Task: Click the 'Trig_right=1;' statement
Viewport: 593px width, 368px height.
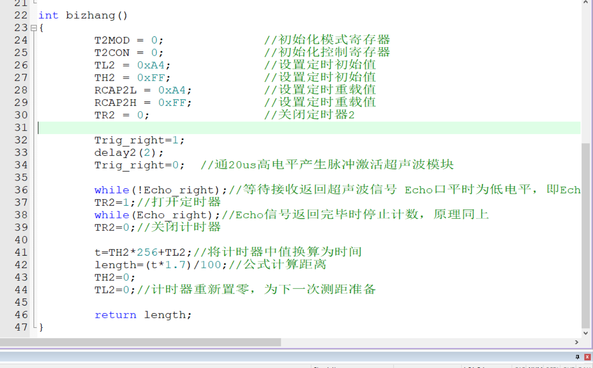Action: click(140, 141)
